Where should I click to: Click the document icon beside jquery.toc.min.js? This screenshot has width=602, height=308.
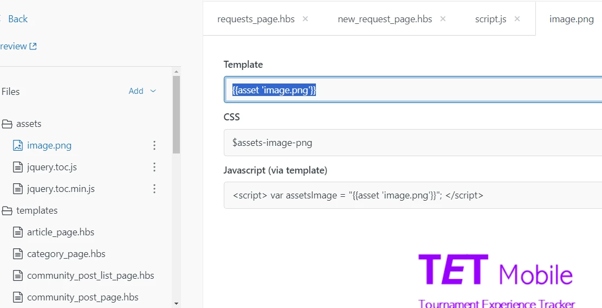[x=18, y=189]
